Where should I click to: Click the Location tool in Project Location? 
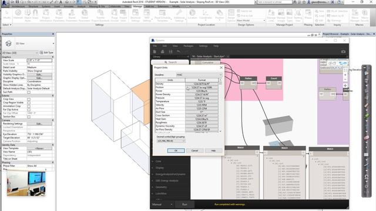coord(192,14)
